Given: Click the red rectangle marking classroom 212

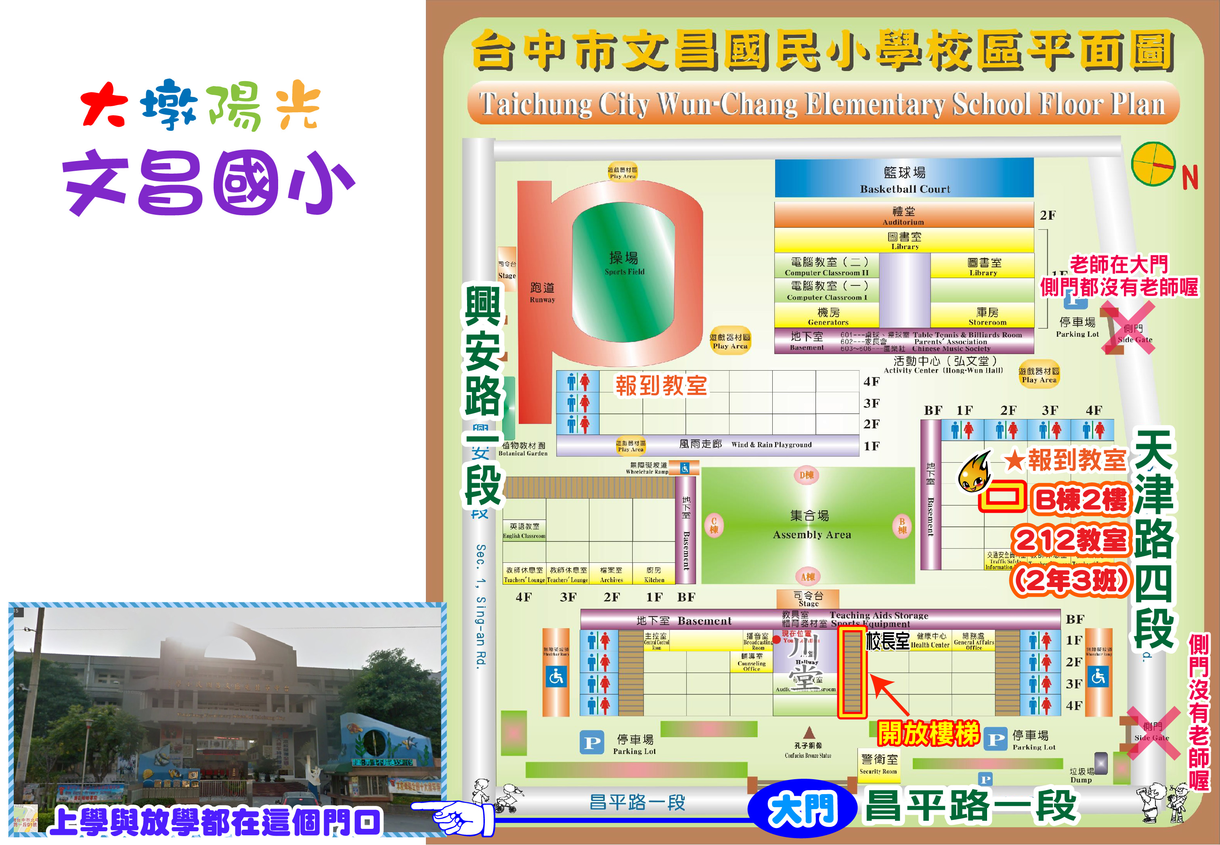Looking at the screenshot, I should pyautogui.click(x=1002, y=497).
